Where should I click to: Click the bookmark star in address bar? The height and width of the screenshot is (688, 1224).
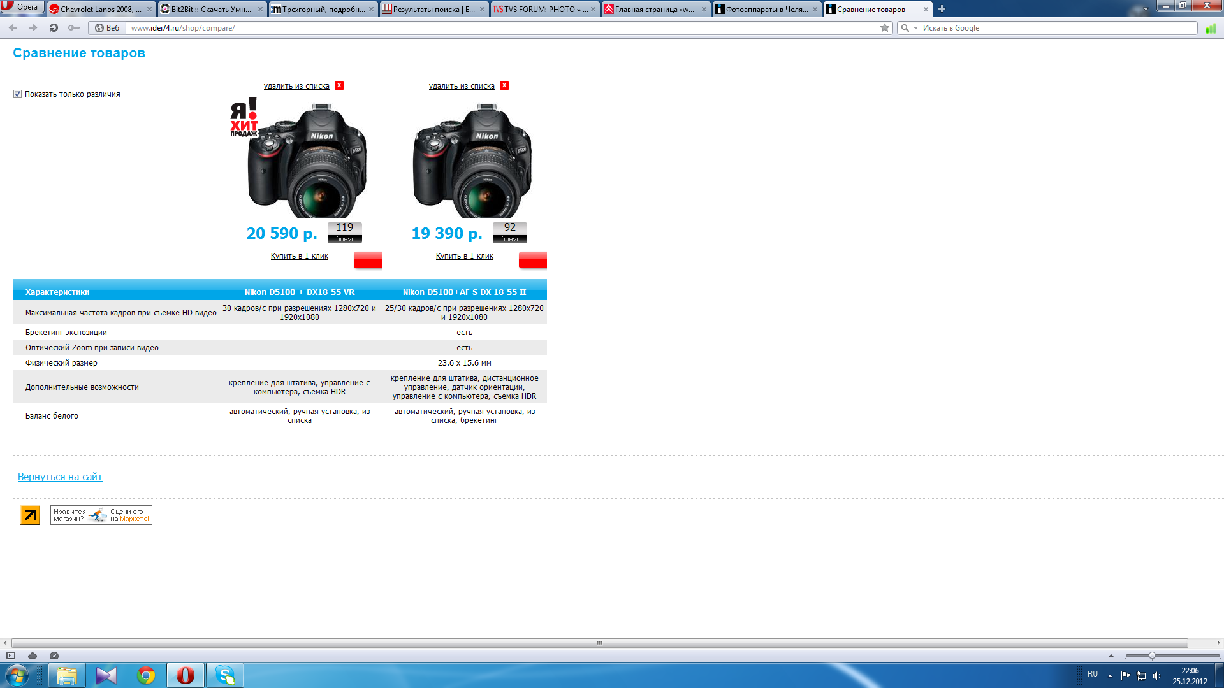[884, 28]
